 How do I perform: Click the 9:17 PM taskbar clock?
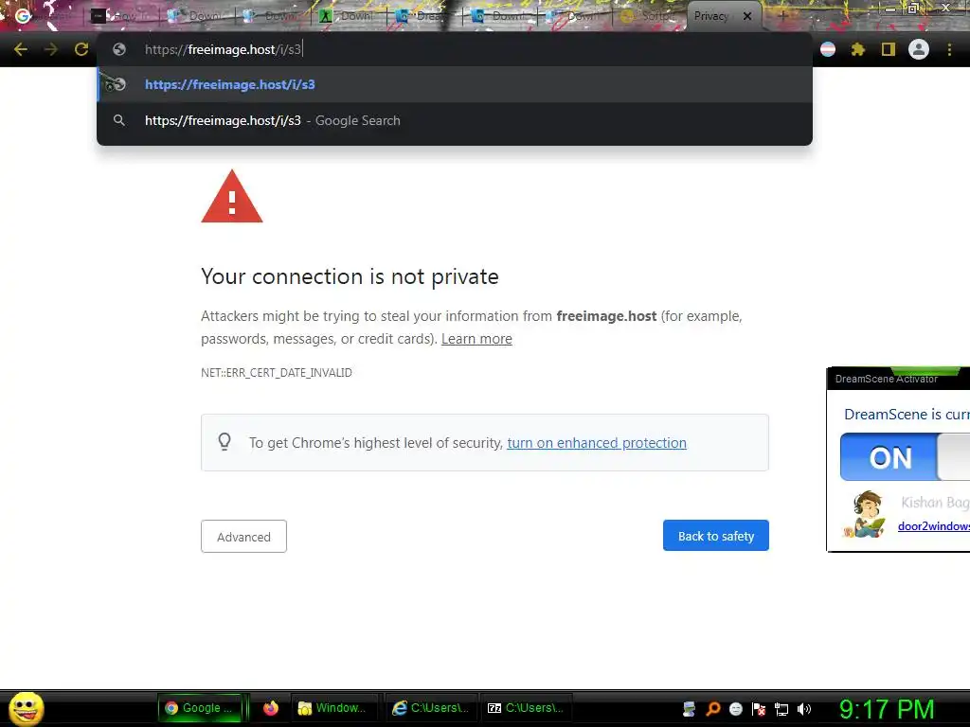(887, 709)
